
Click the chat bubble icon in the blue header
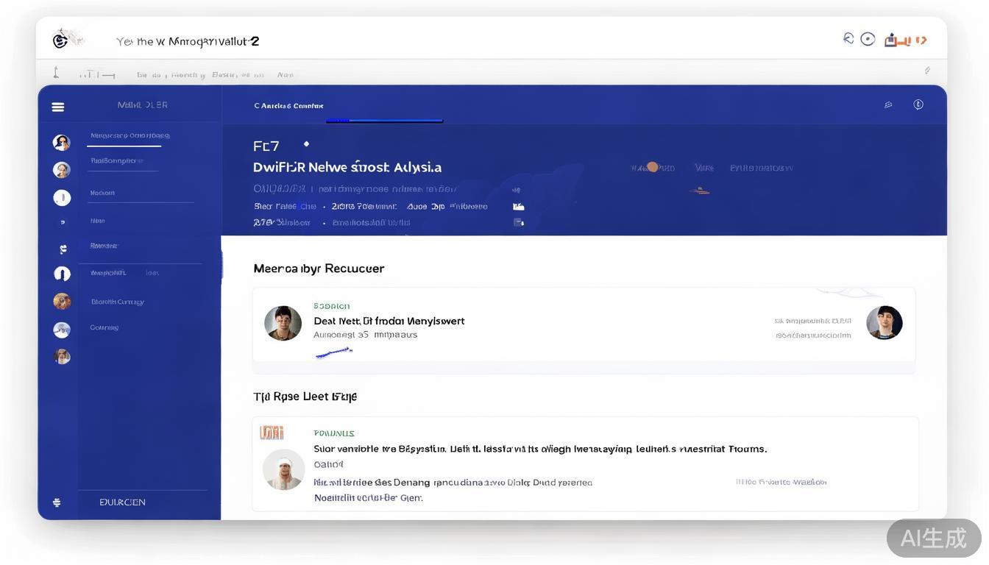tap(888, 105)
